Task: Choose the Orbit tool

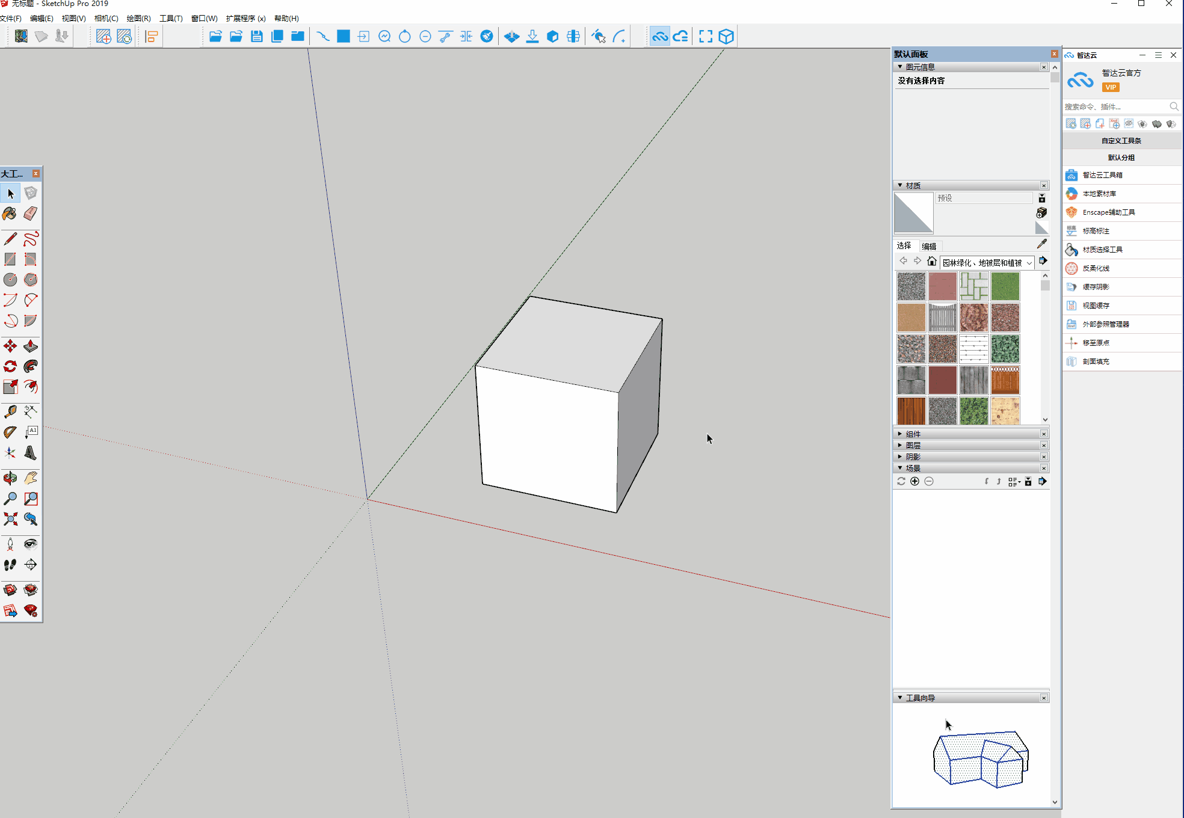Action: (10, 478)
